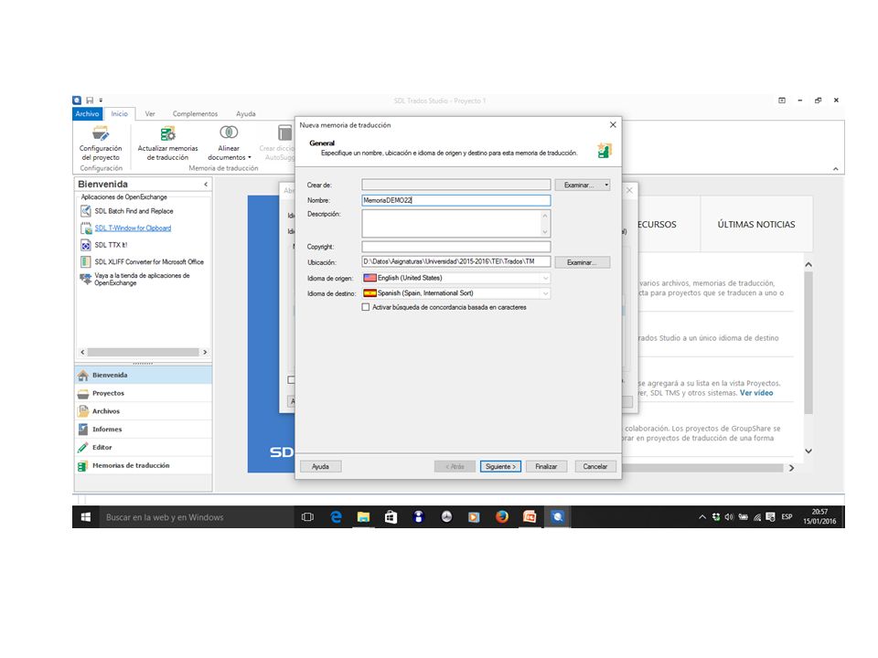Open Alinear documentos tool
Image resolution: width=878 pixels, height=658 pixels.
point(229,143)
